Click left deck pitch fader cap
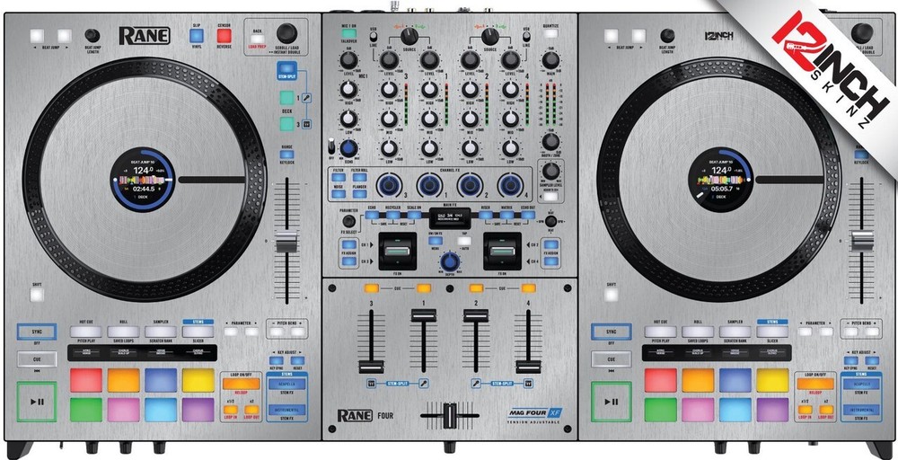 (287, 241)
